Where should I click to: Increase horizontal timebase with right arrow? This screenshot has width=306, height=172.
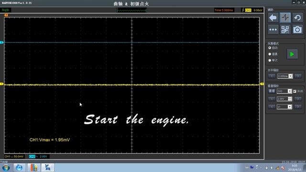click(x=298, y=76)
